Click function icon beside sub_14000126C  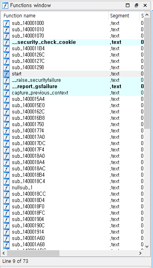6,55
